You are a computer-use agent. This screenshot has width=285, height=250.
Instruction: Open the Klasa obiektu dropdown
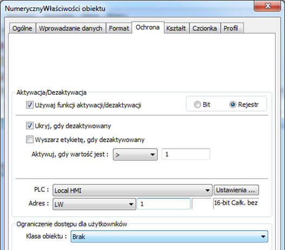pyautogui.click(x=169, y=237)
